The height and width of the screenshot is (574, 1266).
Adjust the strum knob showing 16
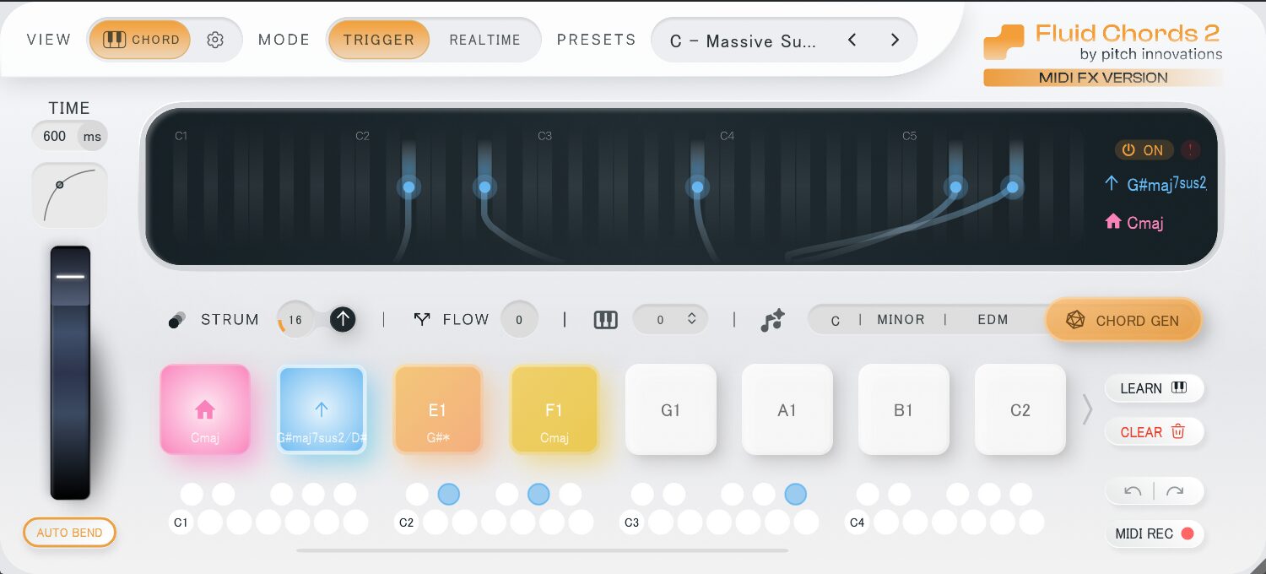[295, 320]
